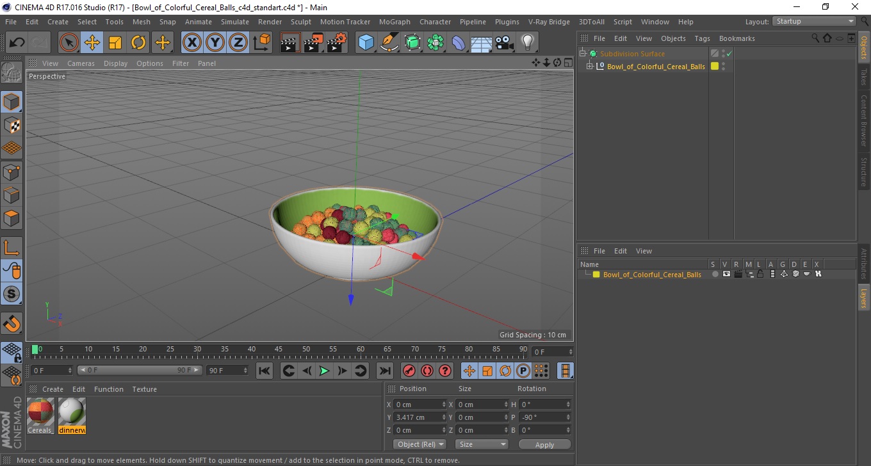The width and height of the screenshot is (871, 466).
Task: Open material manager Create menu
Action: (53, 389)
